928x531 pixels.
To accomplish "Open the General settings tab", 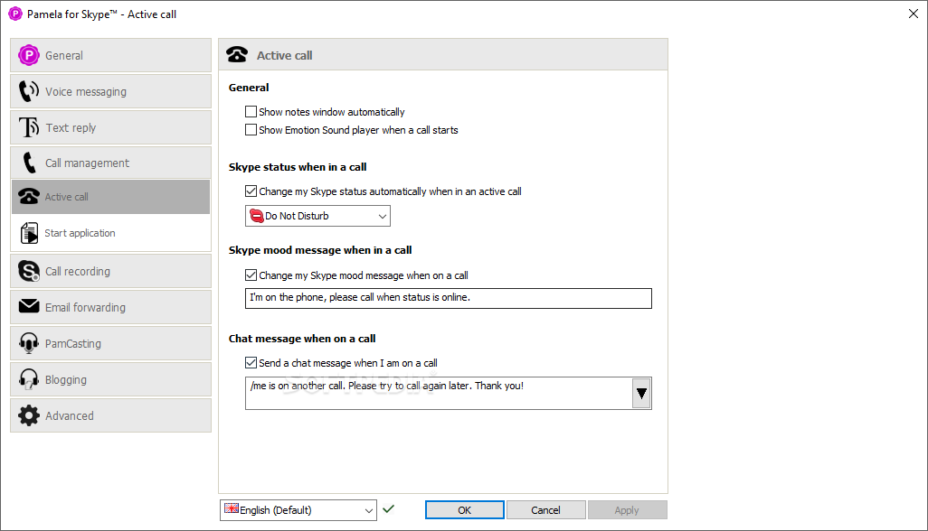I will pos(110,55).
